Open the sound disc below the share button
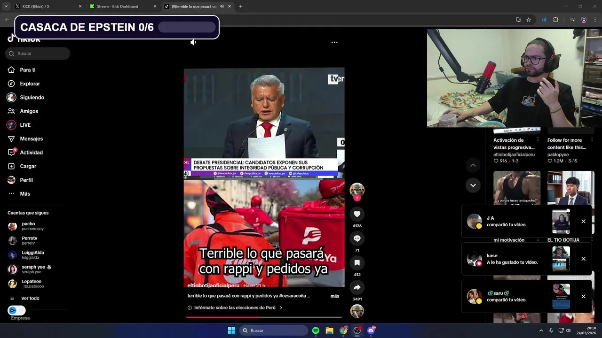This screenshot has width=602, height=338. 357,311
